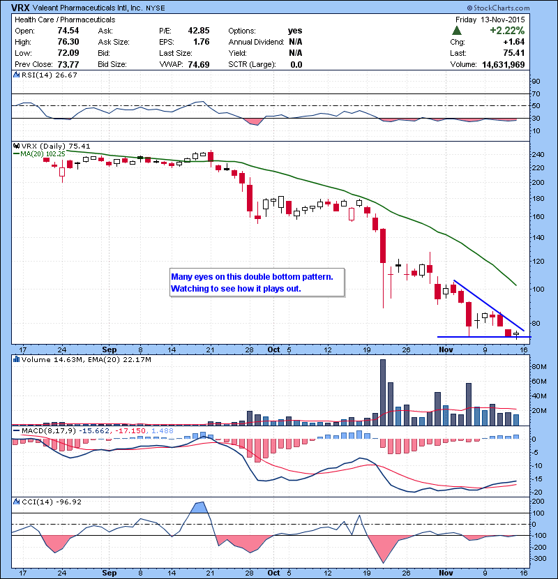The width and height of the screenshot is (558, 579).
Task: Click Health Care / Pharmaceuticals sector label
Action: tap(65, 20)
